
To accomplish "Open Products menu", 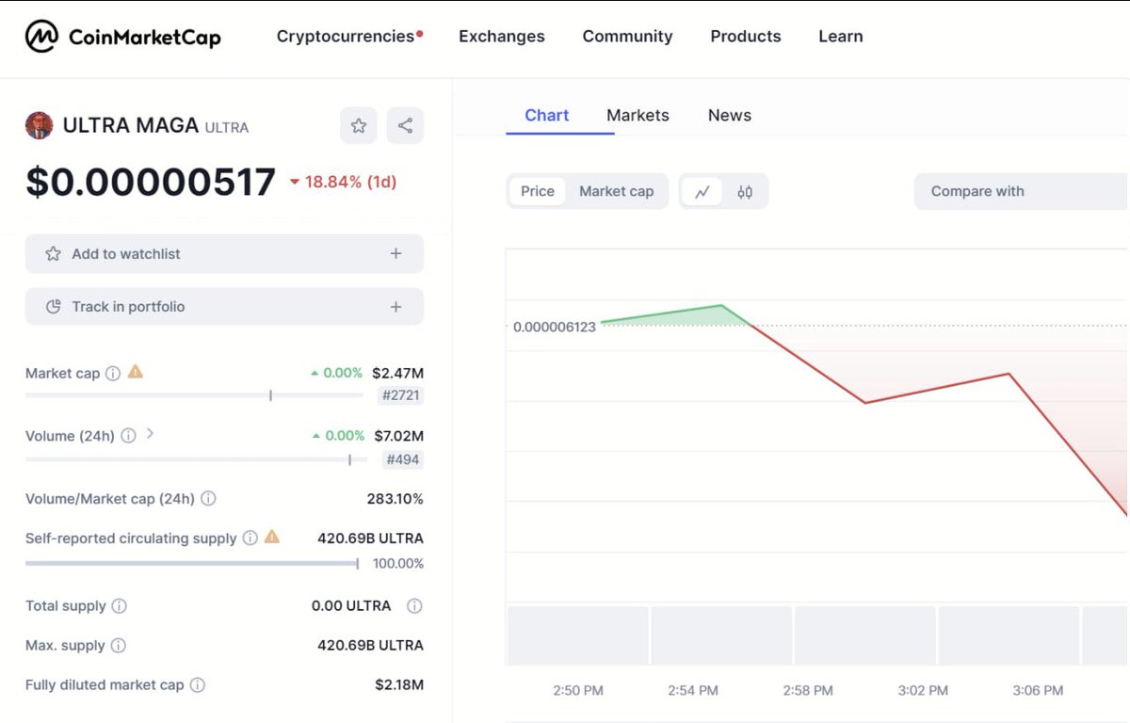I will point(746,37).
